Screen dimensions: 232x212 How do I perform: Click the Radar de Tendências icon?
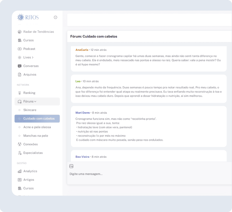20,32
